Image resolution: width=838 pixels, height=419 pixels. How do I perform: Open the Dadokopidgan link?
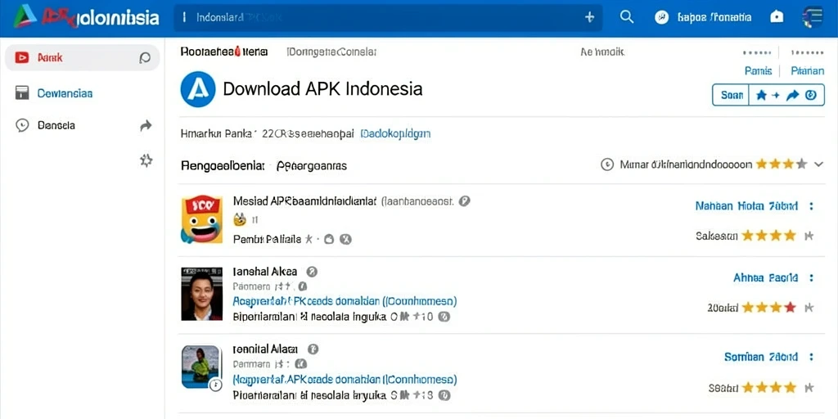(395, 133)
